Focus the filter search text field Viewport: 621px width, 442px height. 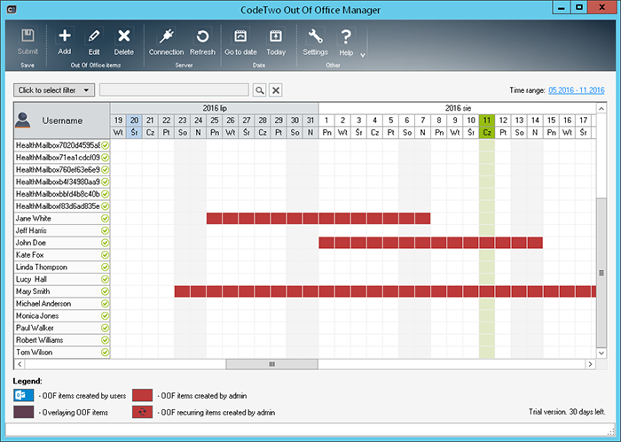[174, 89]
